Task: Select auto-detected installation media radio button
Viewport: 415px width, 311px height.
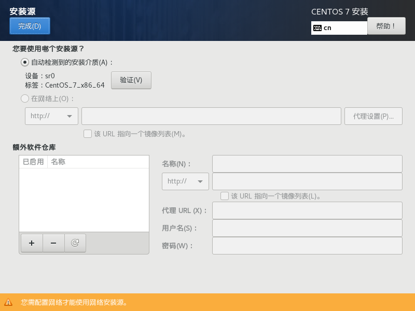Action: [25, 62]
